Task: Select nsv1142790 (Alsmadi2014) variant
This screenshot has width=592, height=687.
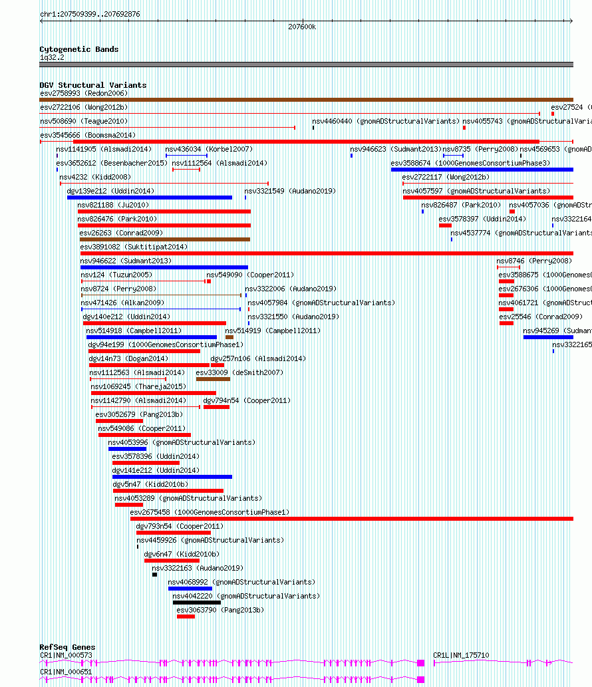Action: pos(138,402)
